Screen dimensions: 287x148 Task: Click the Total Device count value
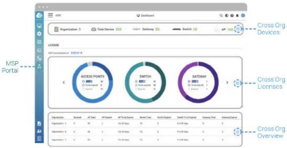[118, 29]
